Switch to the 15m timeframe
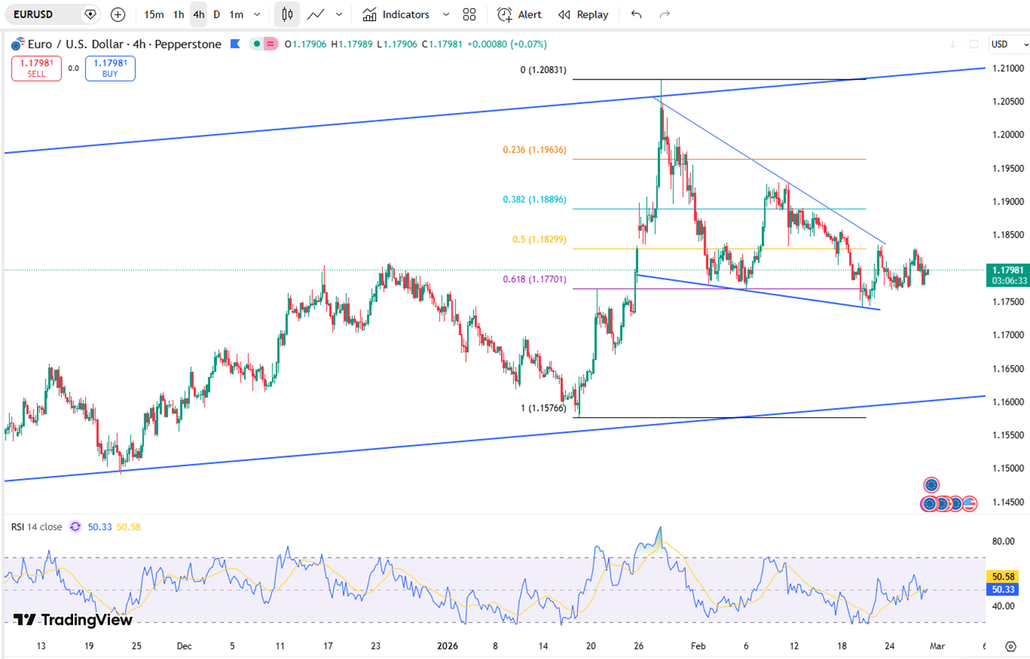This screenshot has width=1030, height=659. [153, 14]
